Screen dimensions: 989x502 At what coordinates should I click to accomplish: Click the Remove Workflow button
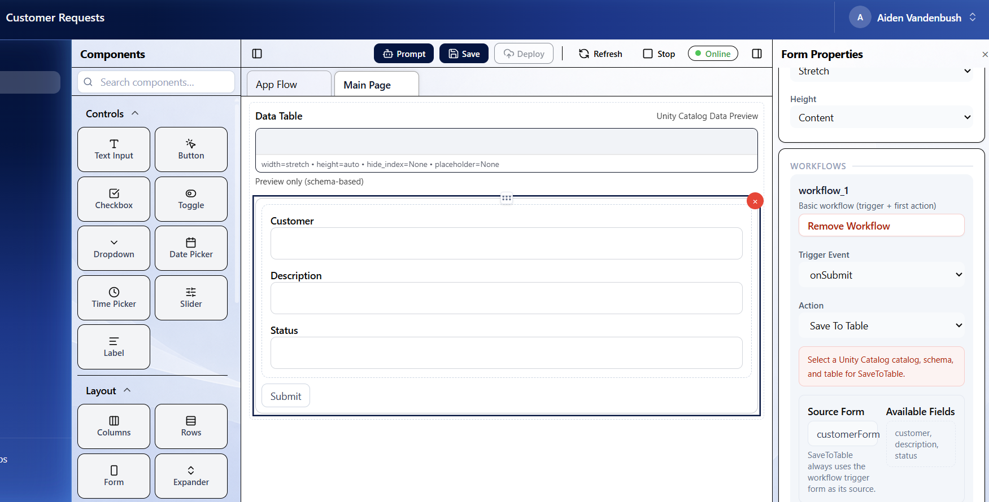[881, 226]
